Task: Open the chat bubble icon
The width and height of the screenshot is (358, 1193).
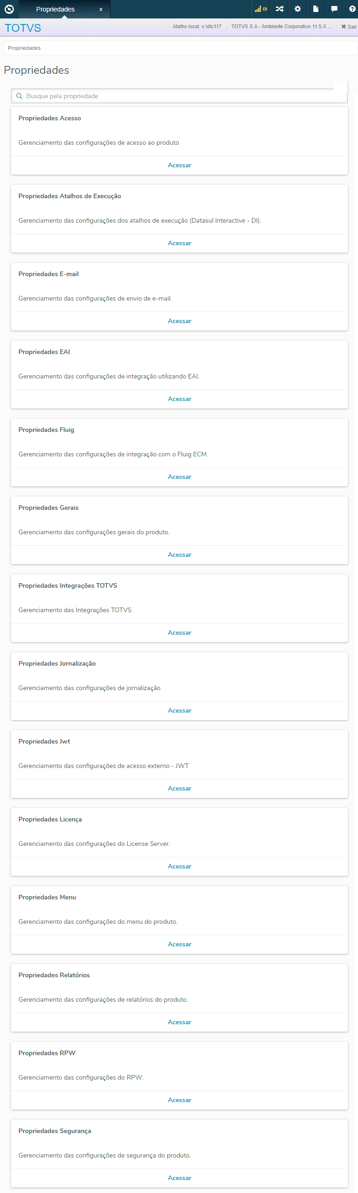Action: pos(334,9)
